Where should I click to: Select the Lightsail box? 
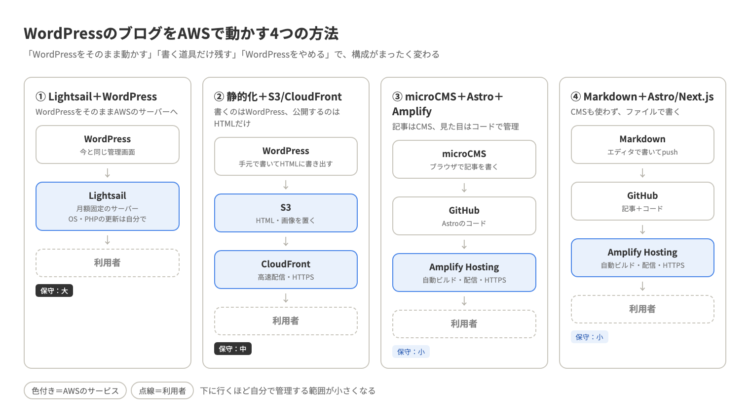(x=108, y=206)
